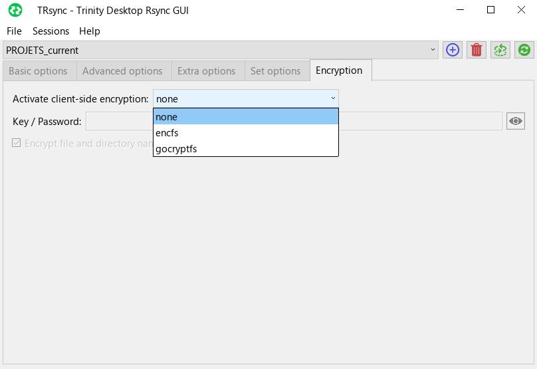Viewport: 537px width, 369px height.
Task: Click the 'Key / Password:' label
Action: [47, 122]
